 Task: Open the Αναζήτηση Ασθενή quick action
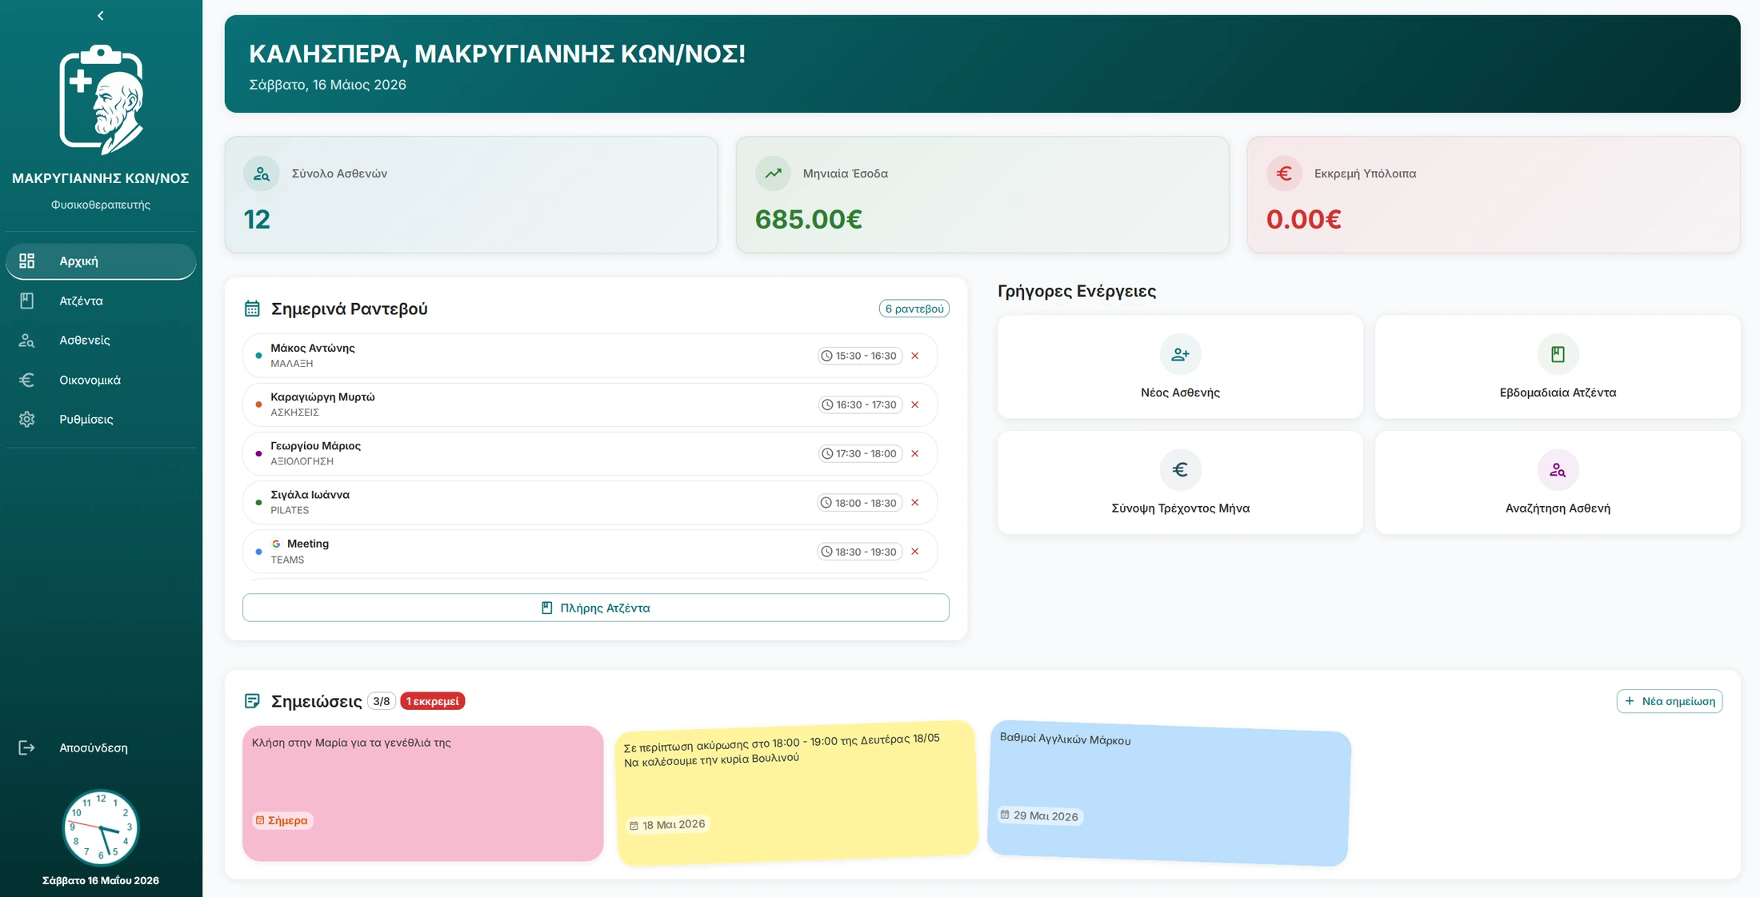(1558, 483)
